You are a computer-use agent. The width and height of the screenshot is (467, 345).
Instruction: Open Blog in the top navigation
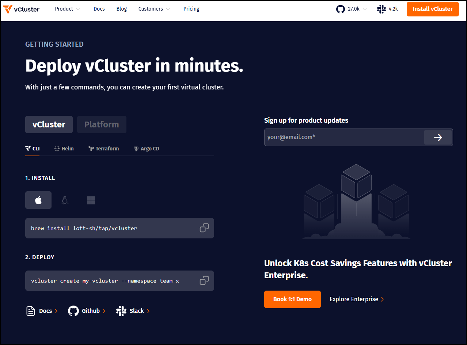122,9
